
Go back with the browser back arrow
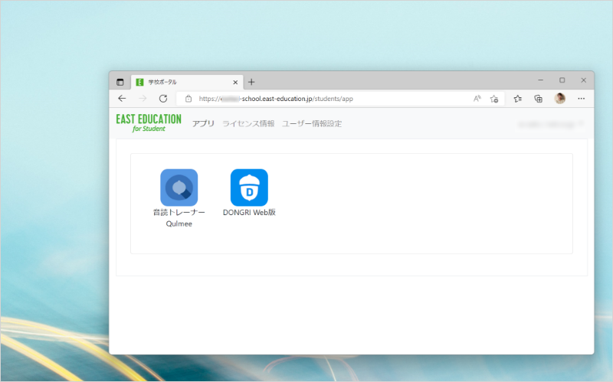[x=122, y=99]
